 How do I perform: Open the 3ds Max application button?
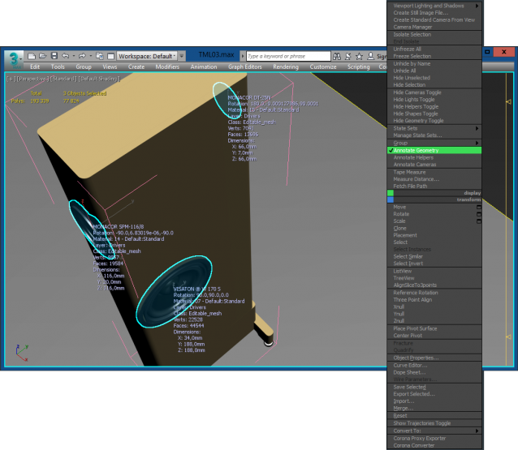pyautogui.click(x=14, y=60)
